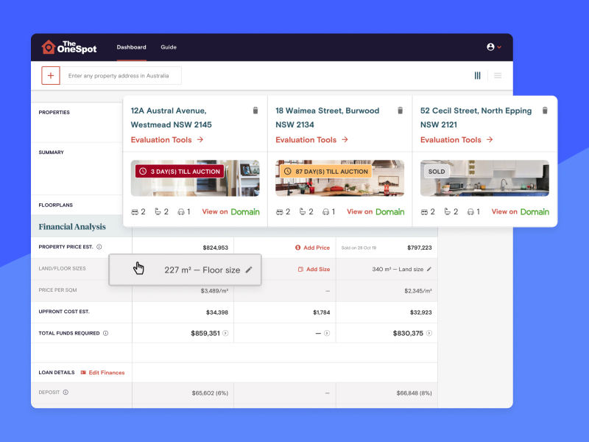This screenshot has height=442, width=589.
Task: Open the Dashboard tab
Action: 132,47
